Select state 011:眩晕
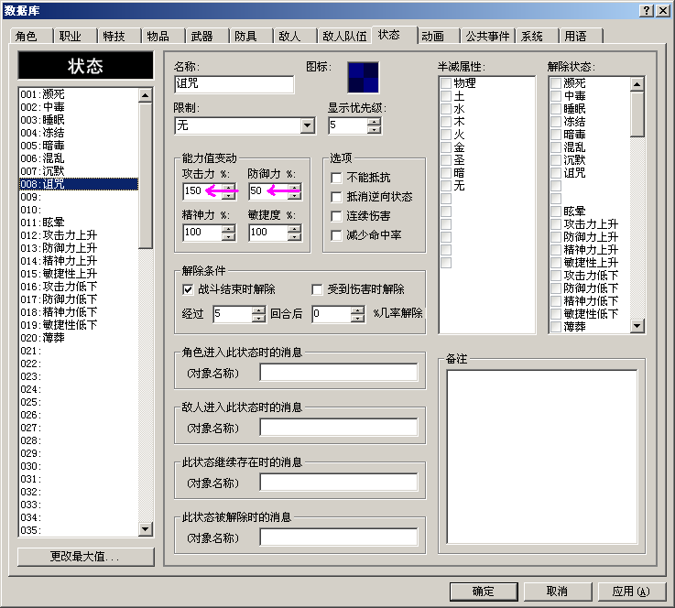The image size is (675, 608). click(79, 223)
